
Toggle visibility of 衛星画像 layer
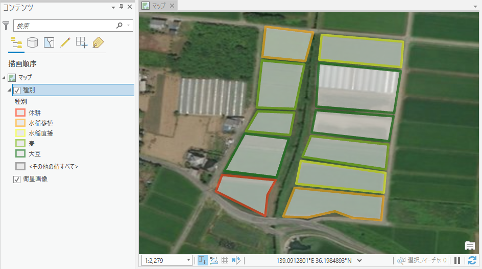pos(17,179)
